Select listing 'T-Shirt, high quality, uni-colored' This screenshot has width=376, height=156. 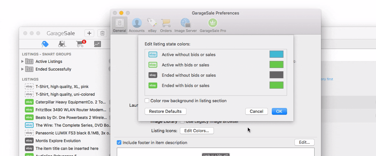(65, 94)
